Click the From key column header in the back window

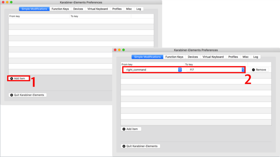[x=39, y=16]
